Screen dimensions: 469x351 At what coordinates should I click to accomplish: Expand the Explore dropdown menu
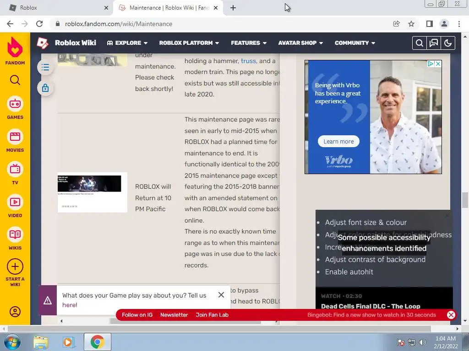click(x=127, y=43)
